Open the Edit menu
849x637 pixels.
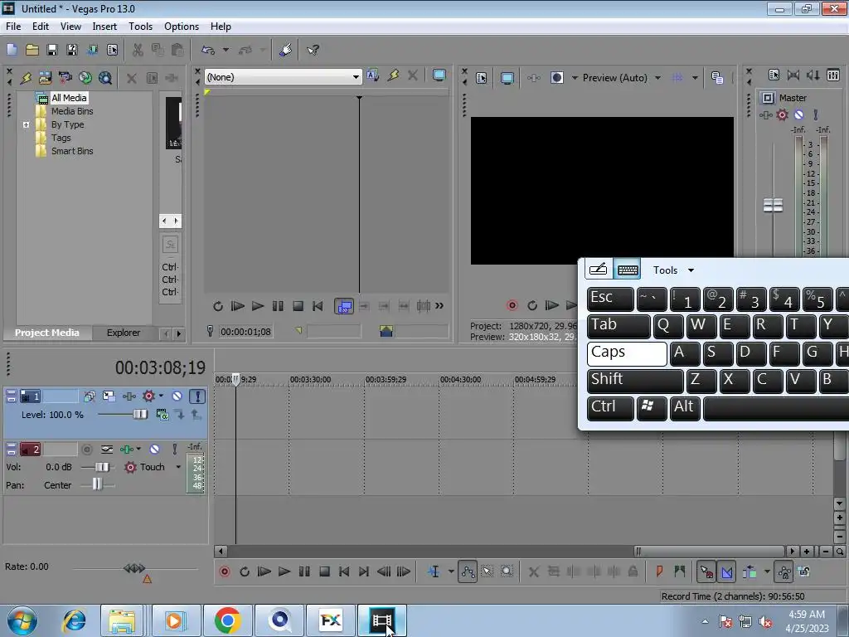tap(40, 27)
